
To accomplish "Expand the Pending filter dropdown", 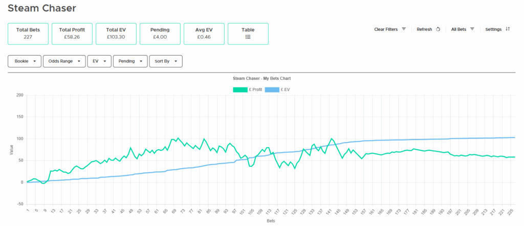I will tap(130, 61).
